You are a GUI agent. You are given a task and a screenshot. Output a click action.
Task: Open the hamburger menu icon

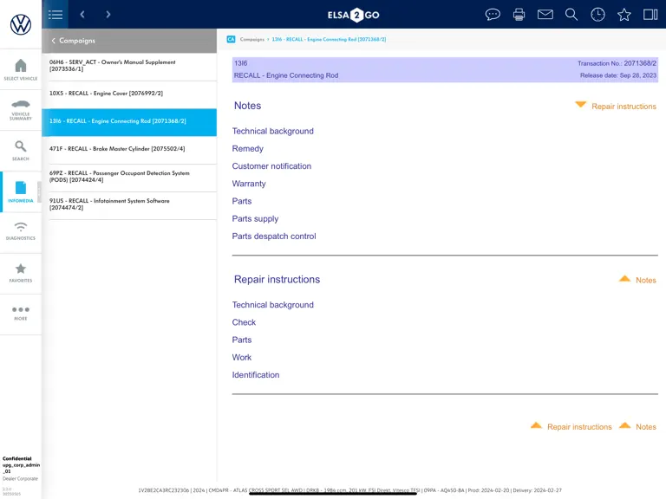(x=55, y=15)
